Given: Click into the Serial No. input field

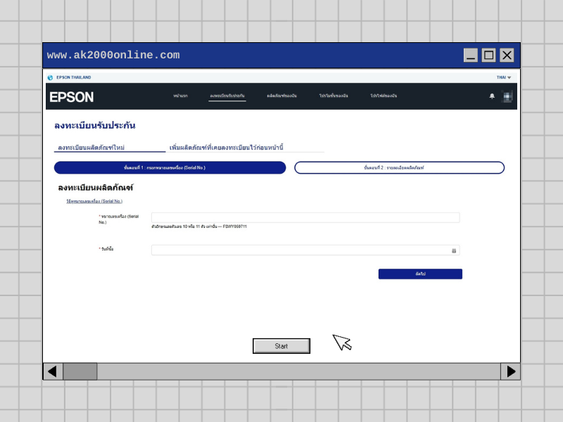Looking at the screenshot, I should tap(305, 217).
